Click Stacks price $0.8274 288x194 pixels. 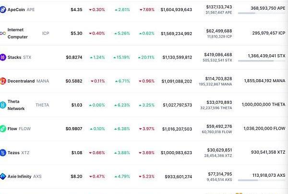(x=74, y=57)
